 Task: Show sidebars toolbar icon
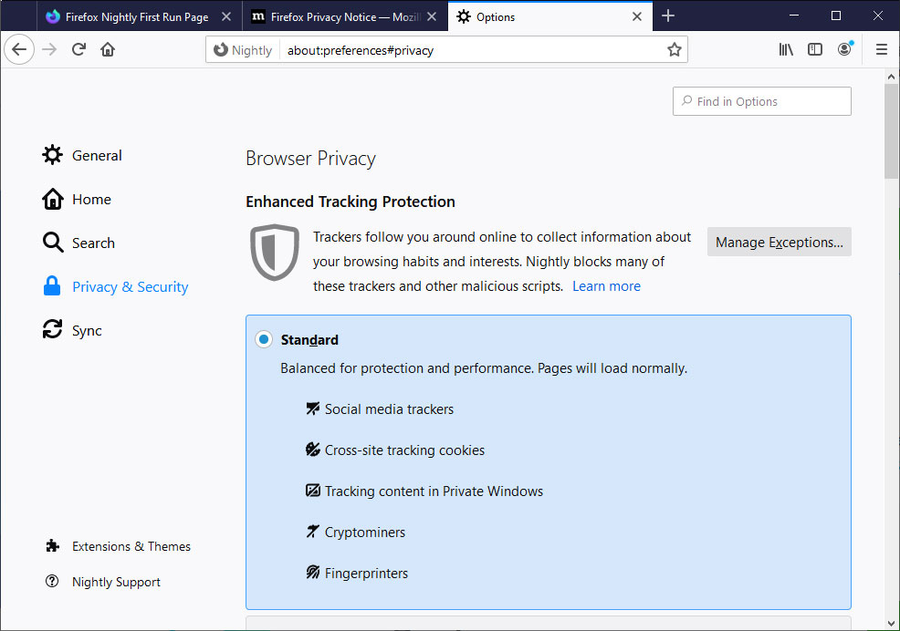coord(815,50)
